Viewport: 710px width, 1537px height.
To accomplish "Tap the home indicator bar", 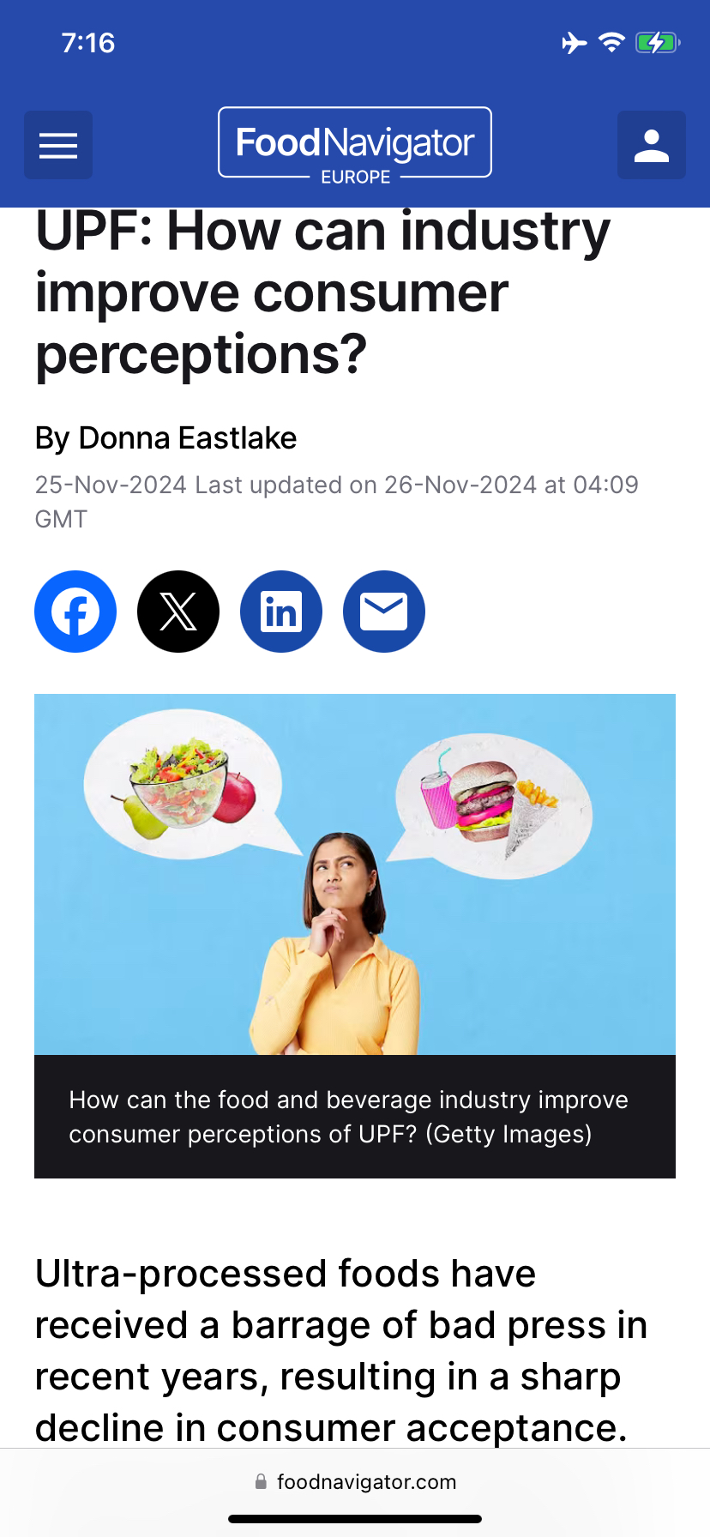I will (355, 1519).
